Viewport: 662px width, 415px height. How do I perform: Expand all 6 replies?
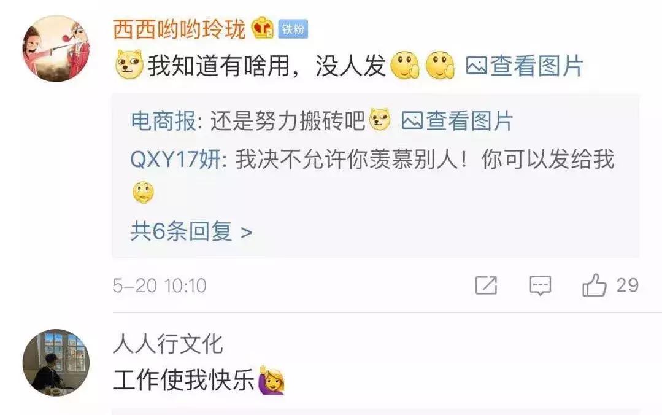191,231
